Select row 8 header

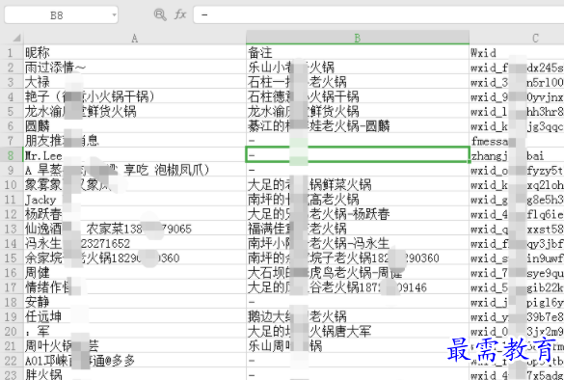(12, 155)
